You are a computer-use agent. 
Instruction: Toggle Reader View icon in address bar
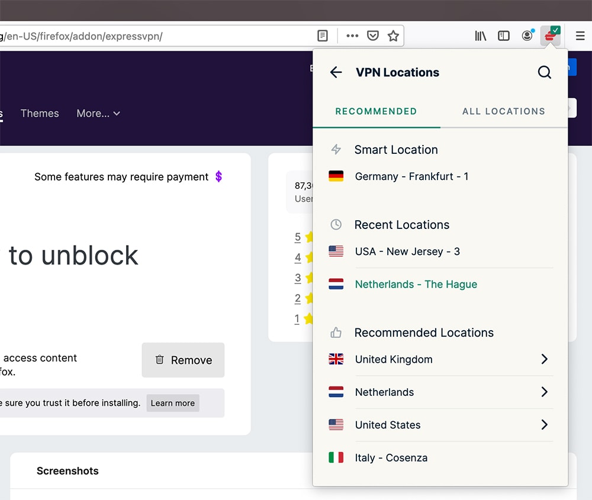(x=323, y=36)
